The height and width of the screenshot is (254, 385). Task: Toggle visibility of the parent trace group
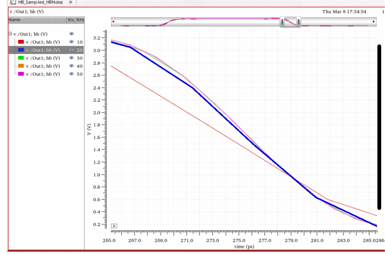pyautogui.click(x=71, y=34)
